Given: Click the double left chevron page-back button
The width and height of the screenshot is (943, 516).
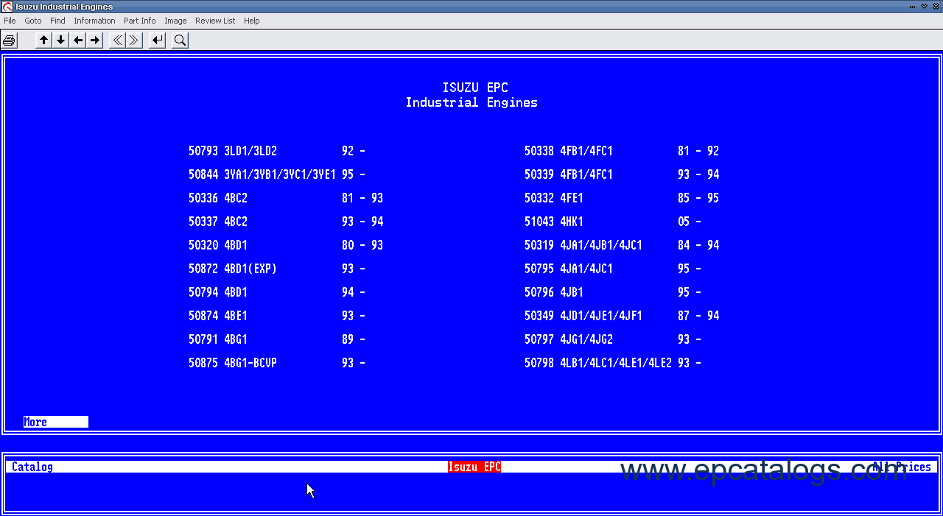Looking at the screenshot, I should coord(117,40).
